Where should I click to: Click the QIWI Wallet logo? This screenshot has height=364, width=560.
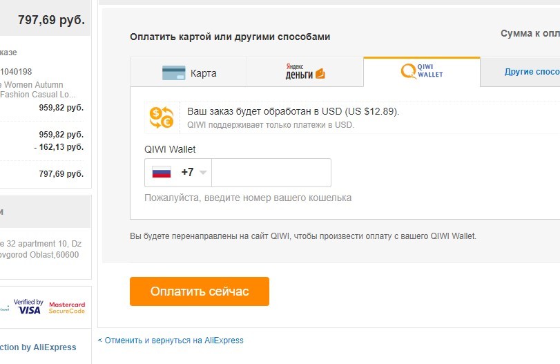(x=422, y=71)
